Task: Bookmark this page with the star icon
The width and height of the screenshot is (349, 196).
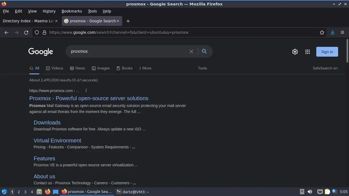Action: click(x=322, y=32)
